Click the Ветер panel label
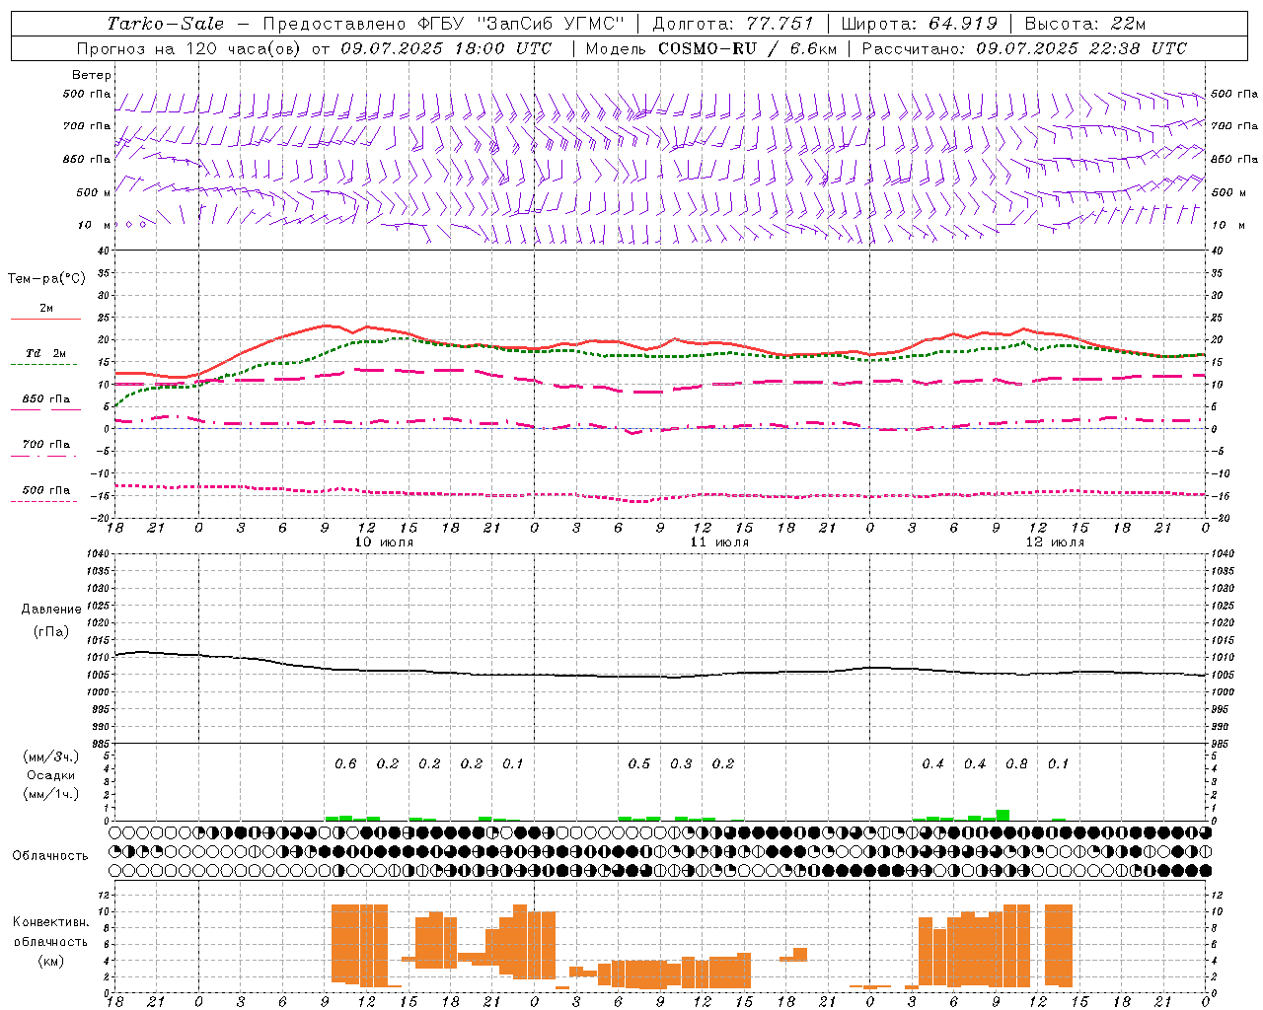Screen dimensions: 1263x1010 (92, 75)
